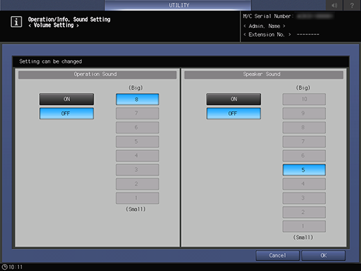
Task: Set Operation Sound volume to 8
Action: point(138,99)
